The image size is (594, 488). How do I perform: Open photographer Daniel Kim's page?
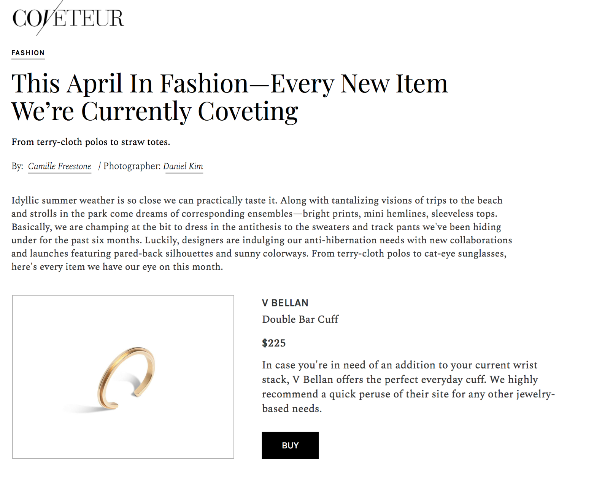click(x=183, y=166)
